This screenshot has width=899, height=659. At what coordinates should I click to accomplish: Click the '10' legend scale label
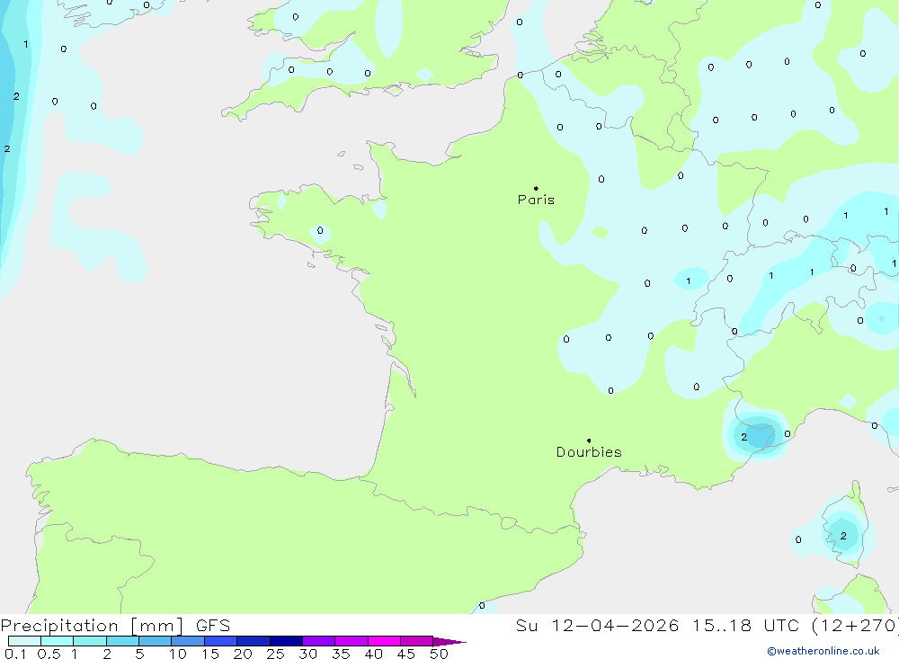(x=178, y=654)
